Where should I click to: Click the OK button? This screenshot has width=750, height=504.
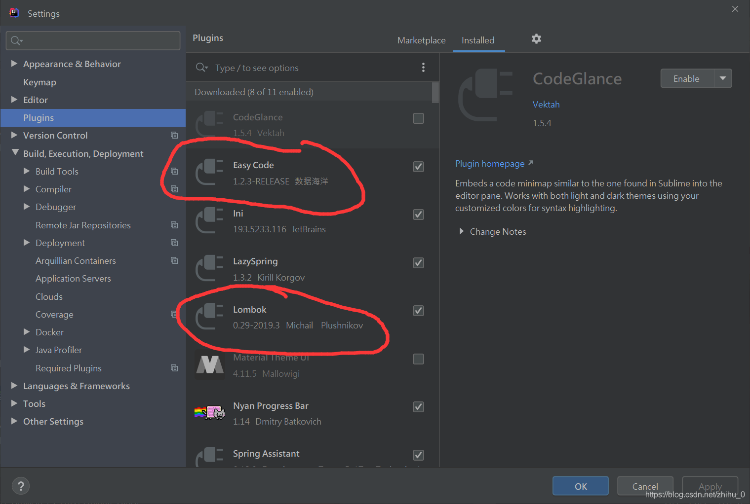coord(581,486)
